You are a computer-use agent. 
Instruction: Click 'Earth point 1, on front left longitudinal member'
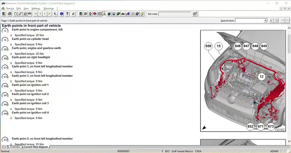tap(42, 66)
